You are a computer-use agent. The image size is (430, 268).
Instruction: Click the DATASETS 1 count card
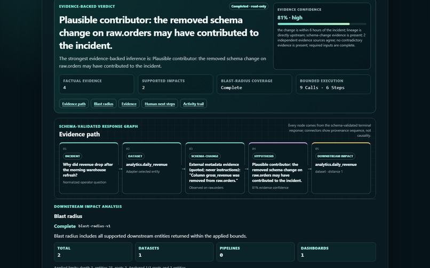pos(174,252)
